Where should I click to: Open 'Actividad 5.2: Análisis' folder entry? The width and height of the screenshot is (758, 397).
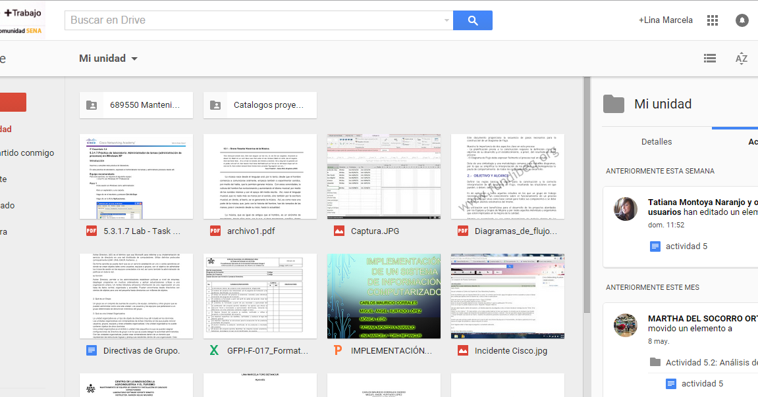pyautogui.click(x=712, y=362)
